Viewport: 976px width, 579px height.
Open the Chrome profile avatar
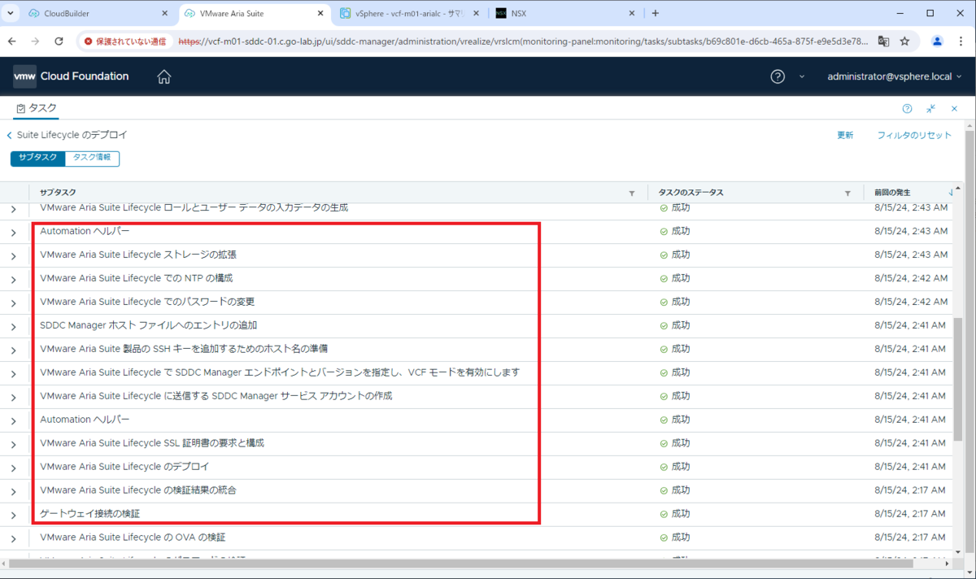(937, 41)
